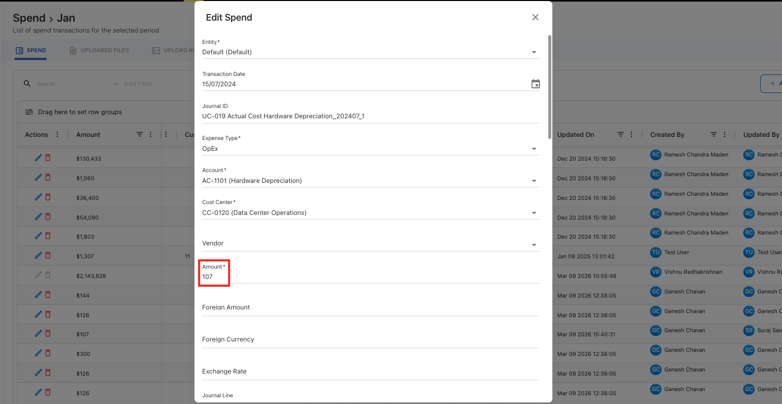Edit the $300 spend row

click(38, 353)
